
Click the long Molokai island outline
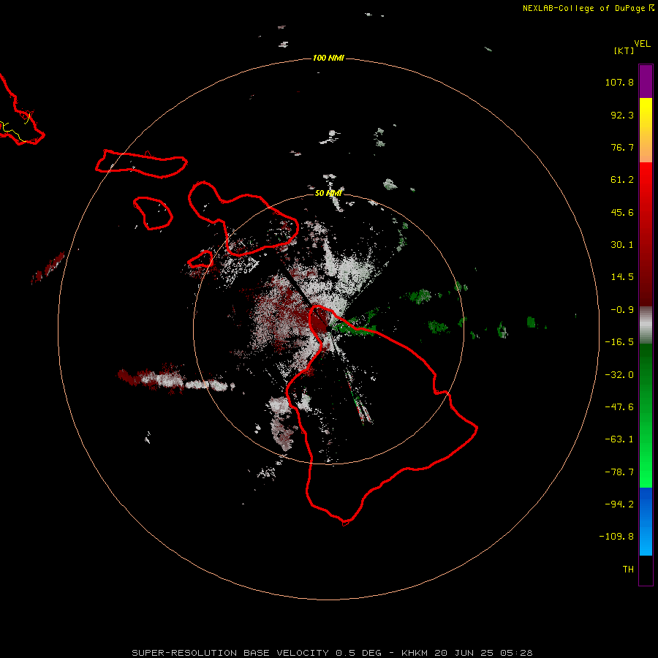(x=141, y=163)
